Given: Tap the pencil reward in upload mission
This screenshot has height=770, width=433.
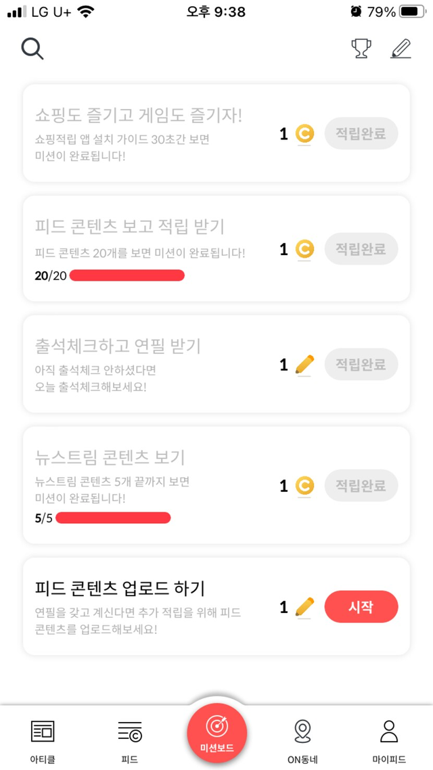Looking at the screenshot, I should point(305,606).
